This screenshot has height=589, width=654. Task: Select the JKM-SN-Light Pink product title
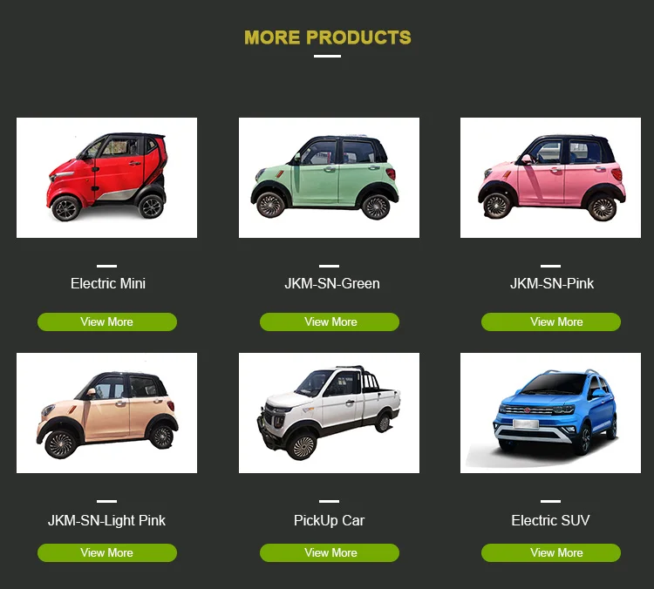click(x=106, y=521)
